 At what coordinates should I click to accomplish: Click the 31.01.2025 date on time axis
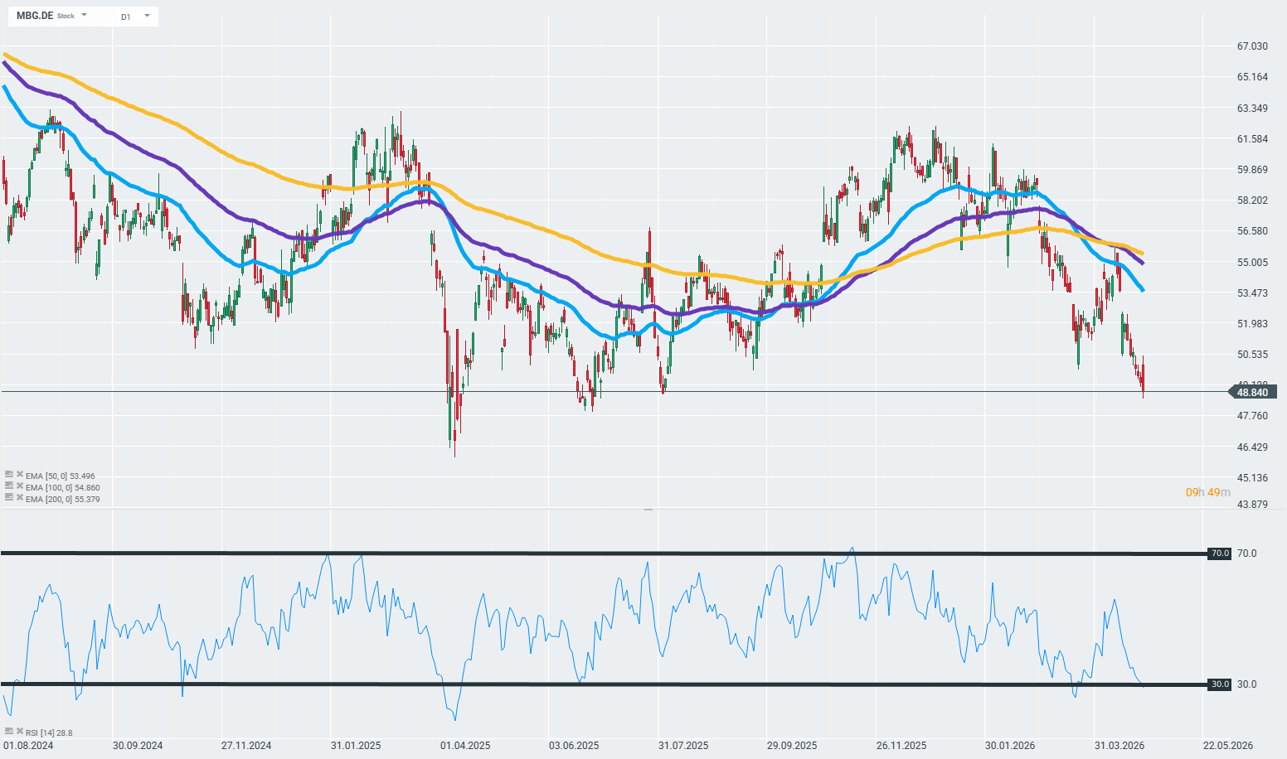point(356,746)
